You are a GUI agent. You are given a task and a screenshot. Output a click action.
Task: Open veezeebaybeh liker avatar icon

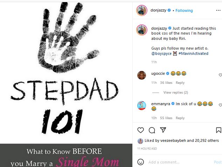[x=140, y=141]
